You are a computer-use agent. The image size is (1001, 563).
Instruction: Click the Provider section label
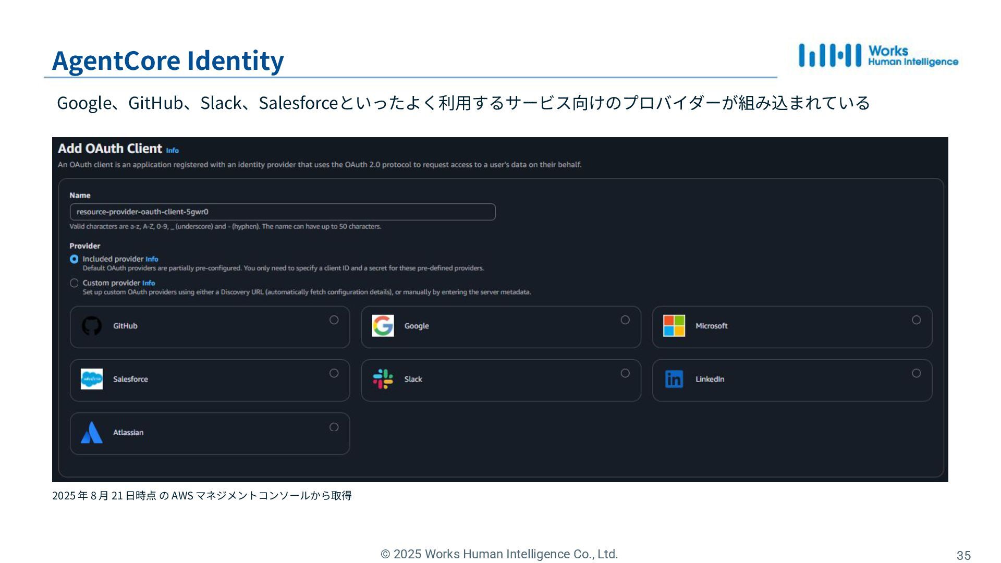coord(84,246)
